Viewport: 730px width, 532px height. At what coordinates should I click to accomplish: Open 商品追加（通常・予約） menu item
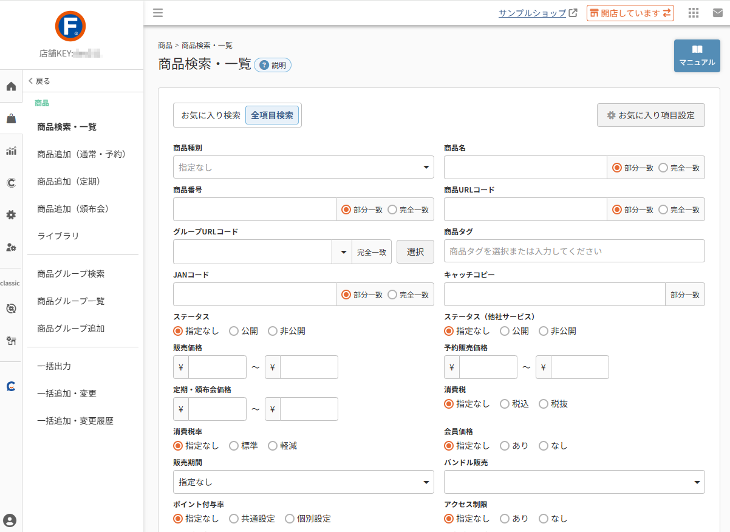point(81,154)
